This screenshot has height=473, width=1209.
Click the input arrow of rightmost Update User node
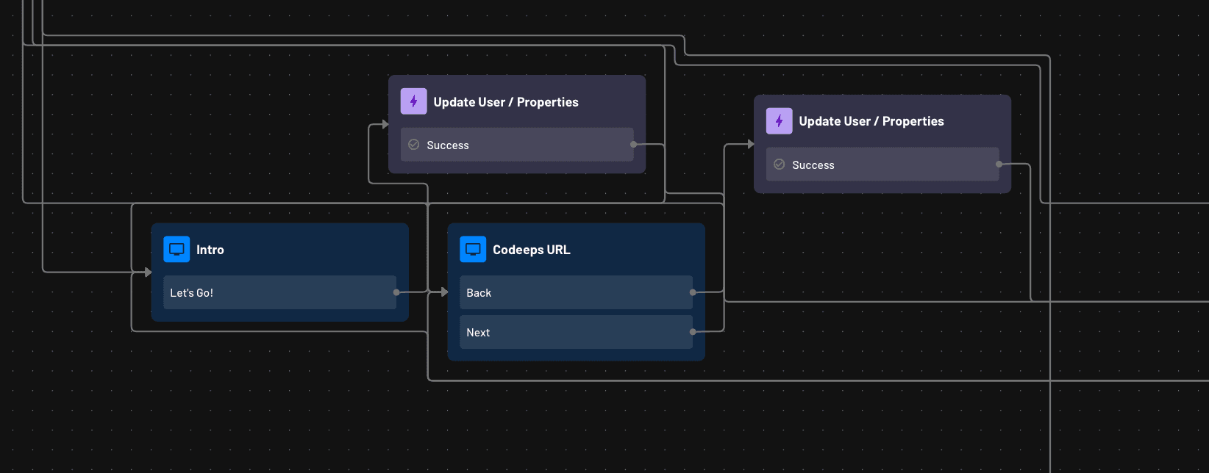[751, 145]
